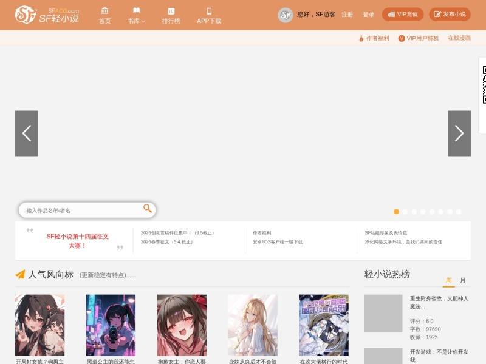Open SF轻小说第十四届征文大赛 announcement
Image resolution: width=486 pixels, height=364 pixels.
coord(78,241)
